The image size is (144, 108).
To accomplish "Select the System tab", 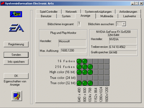I will [66, 16].
